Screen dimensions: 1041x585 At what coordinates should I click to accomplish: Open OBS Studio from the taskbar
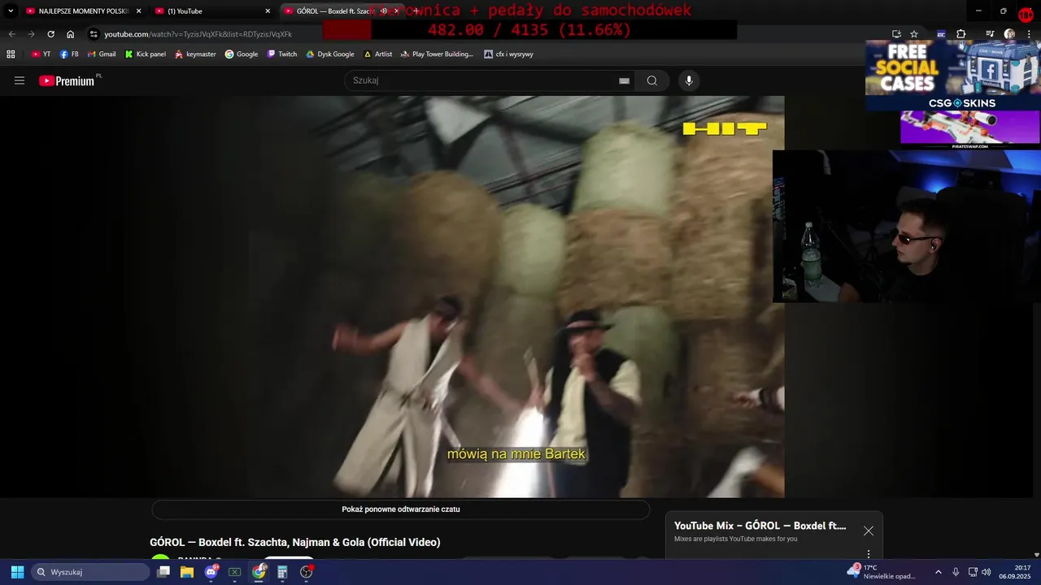click(x=307, y=572)
